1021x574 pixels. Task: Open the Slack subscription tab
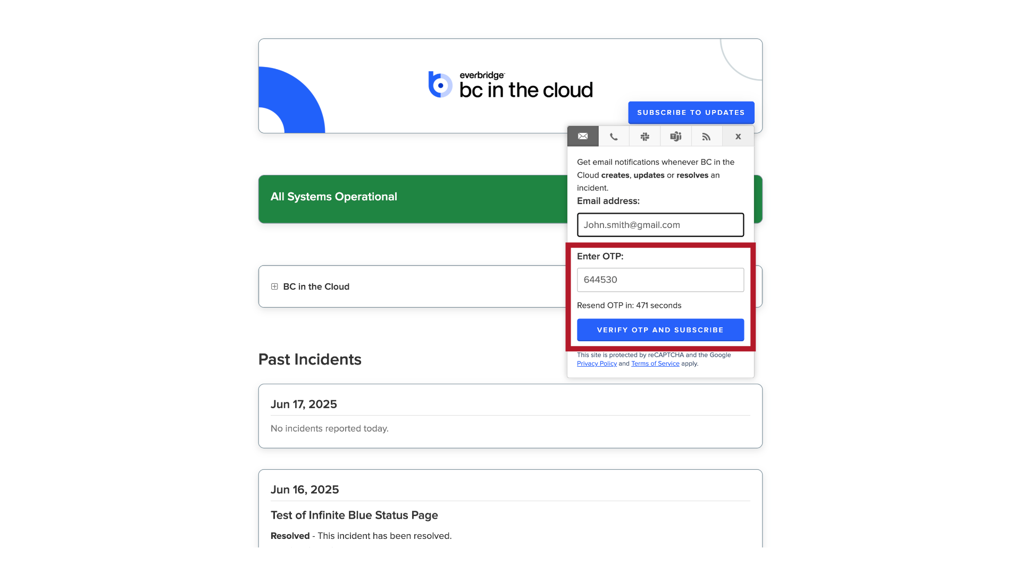click(645, 137)
